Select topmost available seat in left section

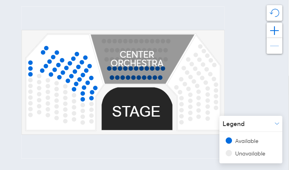click(x=46, y=48)
